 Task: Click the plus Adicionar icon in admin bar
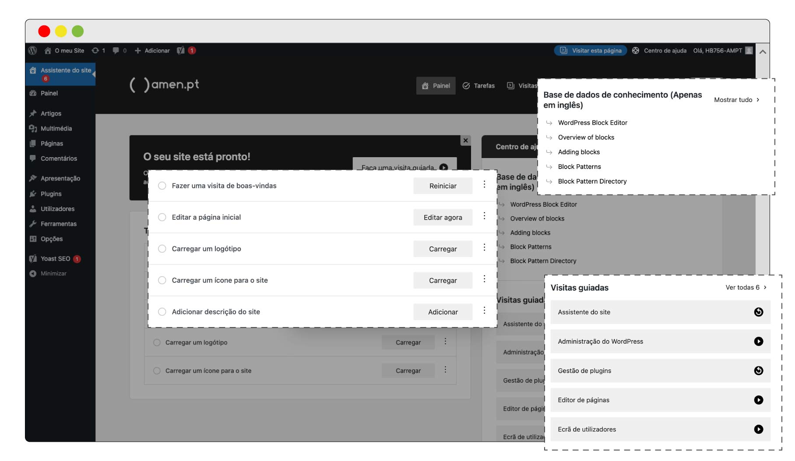(137, 50)
